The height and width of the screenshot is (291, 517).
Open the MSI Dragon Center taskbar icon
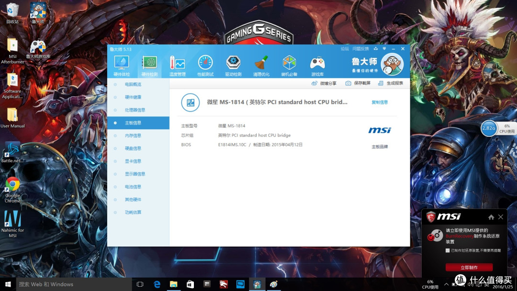coord(224,284)
